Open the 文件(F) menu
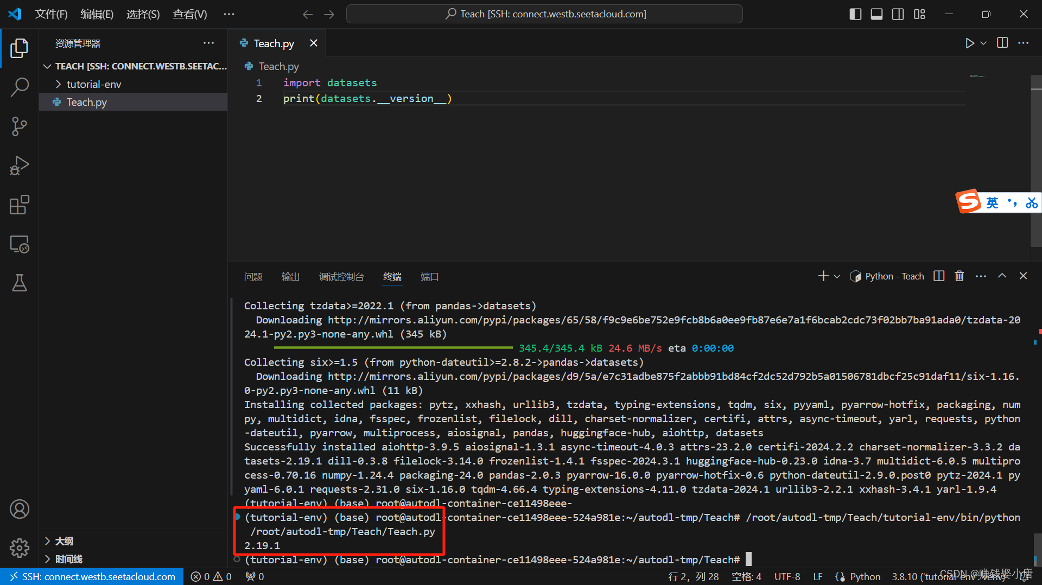The width and height of the screenshot is (1042, 585). 52,14
